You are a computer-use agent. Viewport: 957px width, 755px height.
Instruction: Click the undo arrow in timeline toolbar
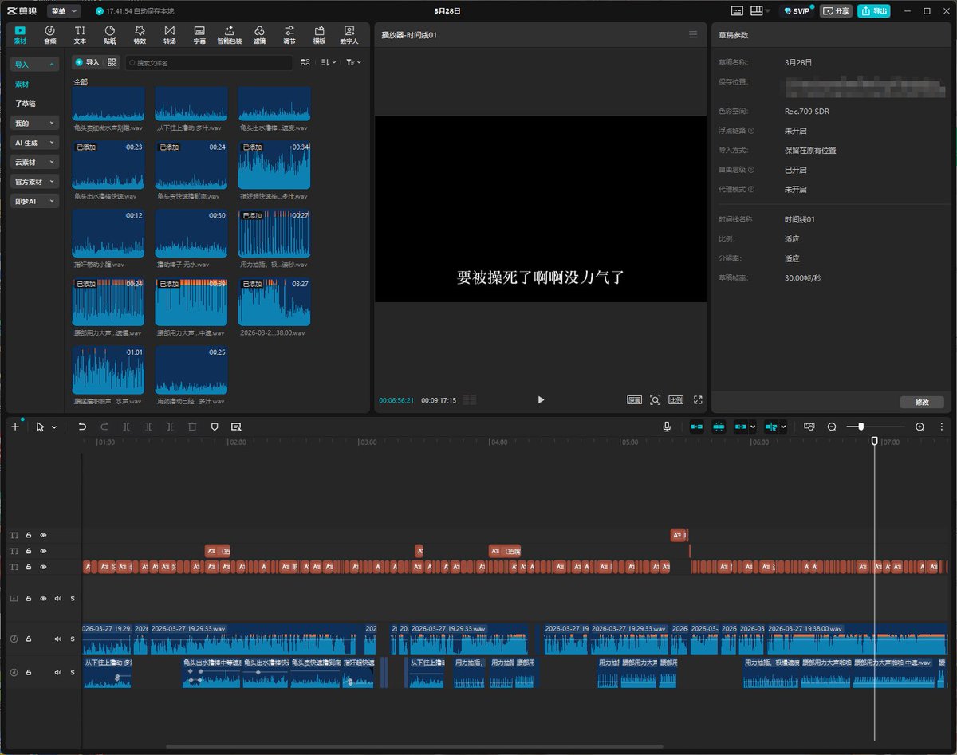[x=82, y=427]
